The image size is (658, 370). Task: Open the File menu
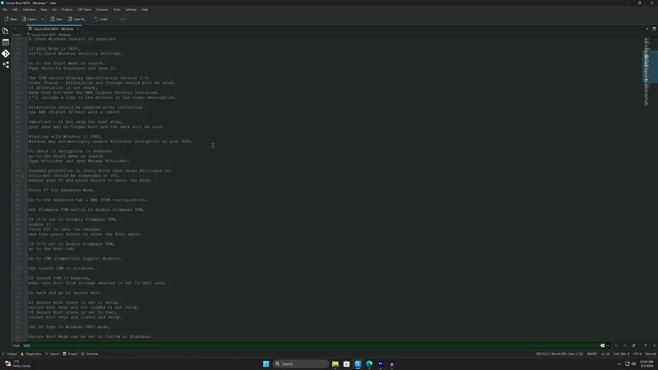coord(5,9)
